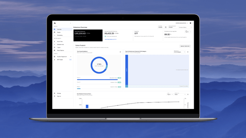Viewport: 246px width, 138px height.
Task: Click the blue link in the Average Monthly Emissions card
Action: [111, 39]
